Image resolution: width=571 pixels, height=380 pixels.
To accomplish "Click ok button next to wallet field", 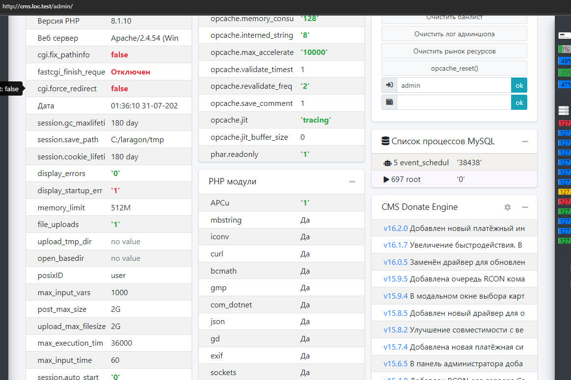I will pyautogui.click(x=519, y=102).
